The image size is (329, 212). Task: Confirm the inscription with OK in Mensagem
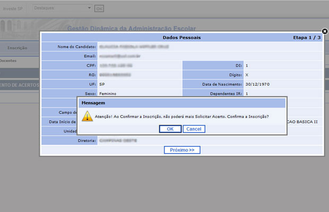(x=170, y=129)
